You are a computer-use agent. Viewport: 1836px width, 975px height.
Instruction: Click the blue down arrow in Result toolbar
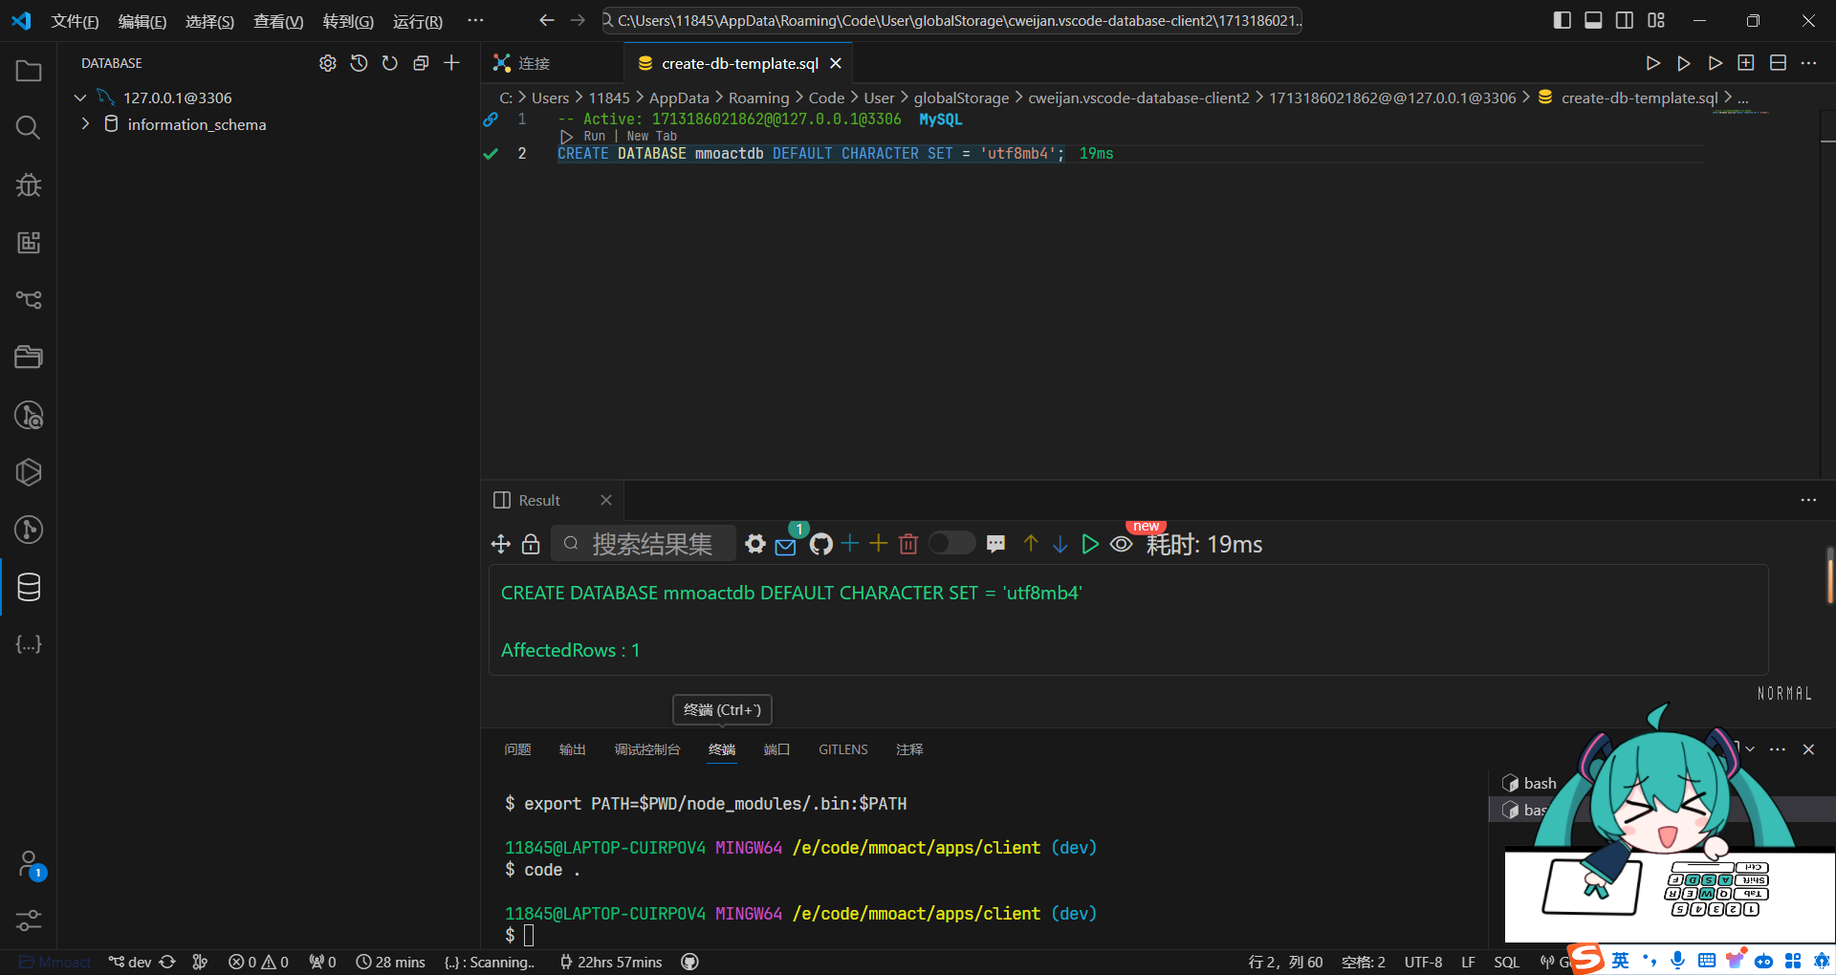click(x=1060, y=544)
